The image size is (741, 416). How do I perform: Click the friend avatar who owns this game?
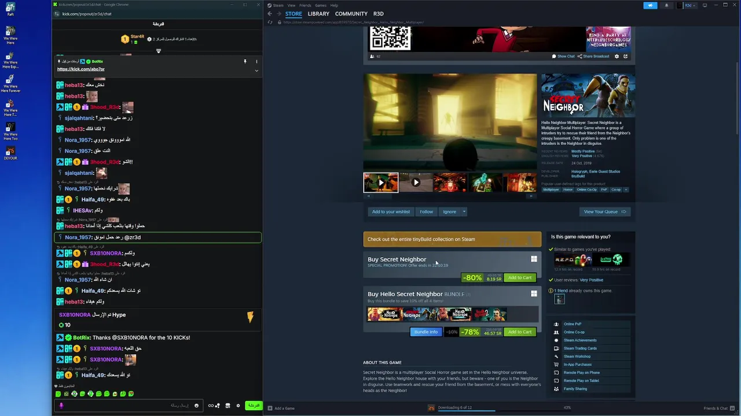click(559, 299)
